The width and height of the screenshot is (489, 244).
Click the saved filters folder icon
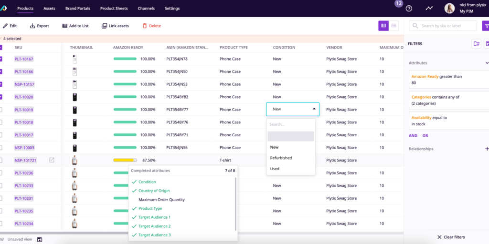tap(476, 44)
